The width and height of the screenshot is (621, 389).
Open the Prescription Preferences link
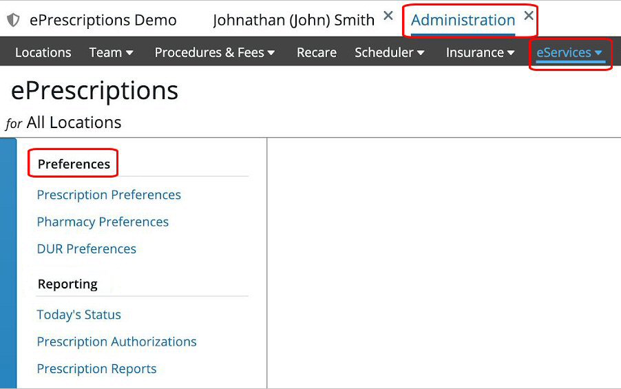click(x=109, y=195)
